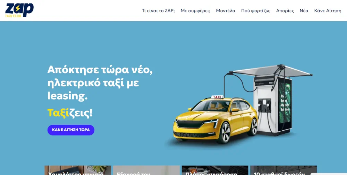
Task: Open the 'Νέα' section
Action: [x=304, y=11]
